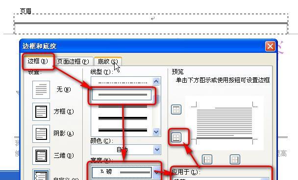Viewport: 298px width, 180px height.
Task: Select the 三维 (3-D) border setting icon
Action: (41, 156)
